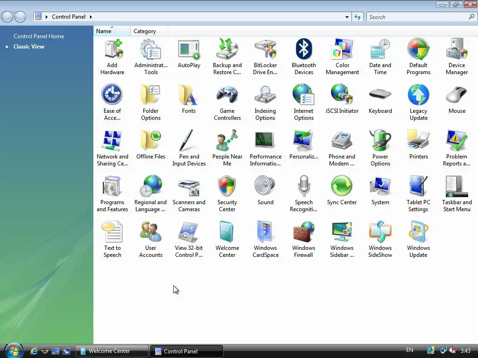The height and width of the screenshot is (358, 478).
Task: Sort items by the Name column
Action: coord(112,31)
